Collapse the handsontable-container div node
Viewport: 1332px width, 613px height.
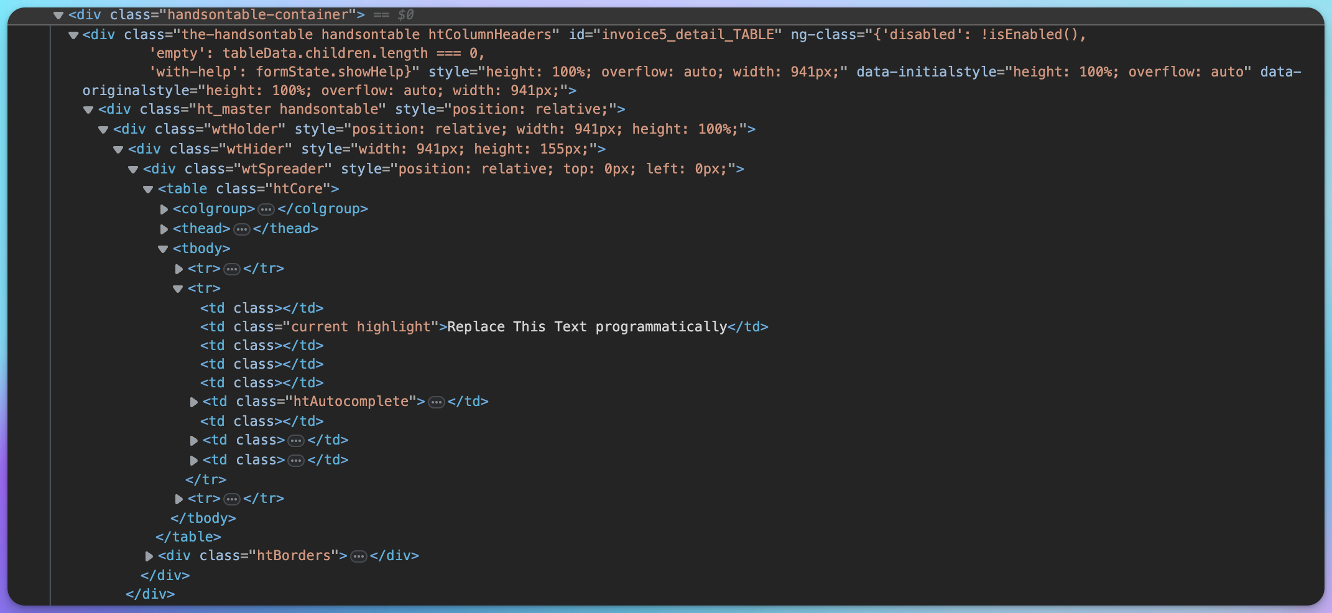[x=58, y=15]
